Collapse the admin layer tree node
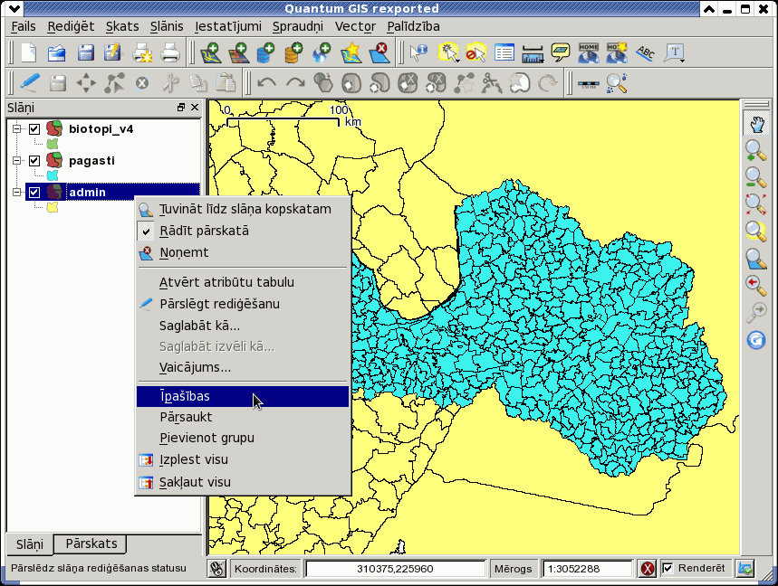Image resolution: width=778 pixels, height=586 pixels. [17, 193]
